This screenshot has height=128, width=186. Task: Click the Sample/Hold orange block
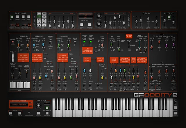(100, 60)
